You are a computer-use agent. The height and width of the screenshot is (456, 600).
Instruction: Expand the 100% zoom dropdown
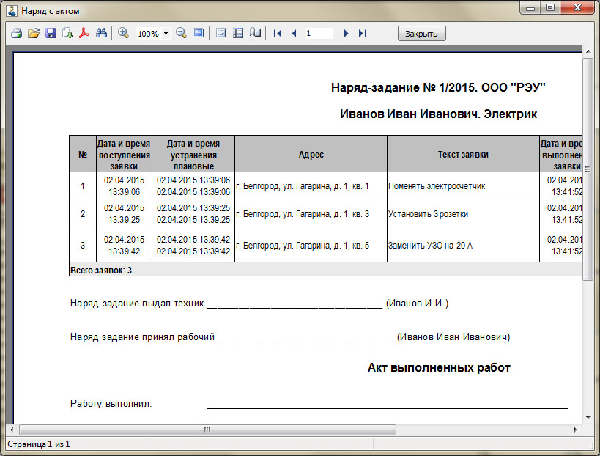pyautogui.click(x=166, y=34)
